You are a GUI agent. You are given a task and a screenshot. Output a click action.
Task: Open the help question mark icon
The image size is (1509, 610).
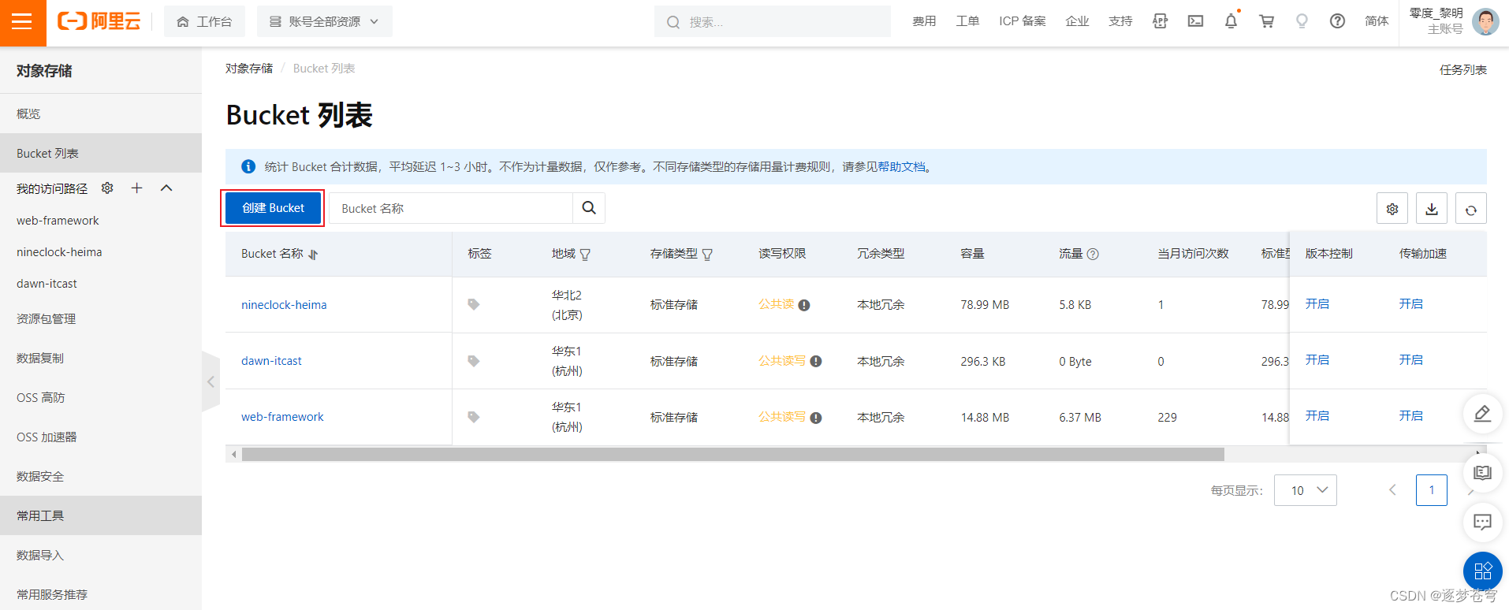[x=1337, y=21]
